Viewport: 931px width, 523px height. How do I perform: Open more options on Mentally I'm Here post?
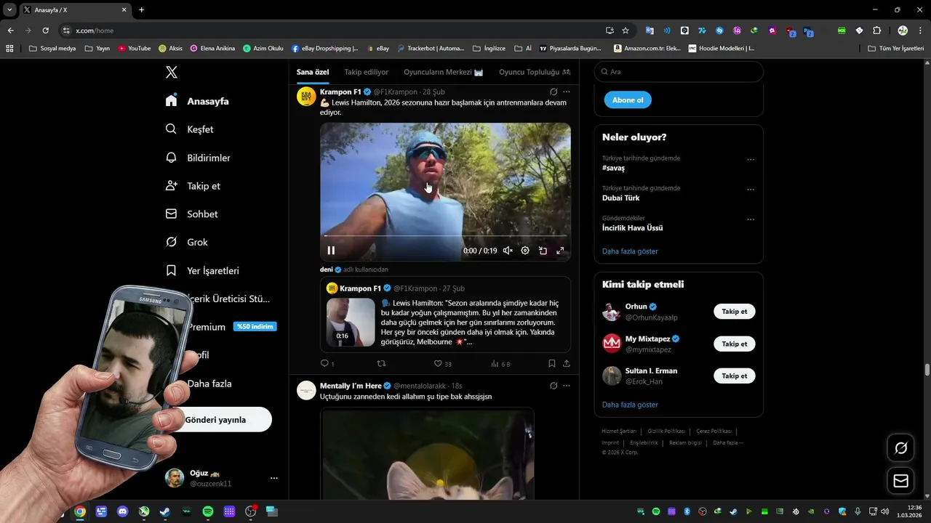567,386
